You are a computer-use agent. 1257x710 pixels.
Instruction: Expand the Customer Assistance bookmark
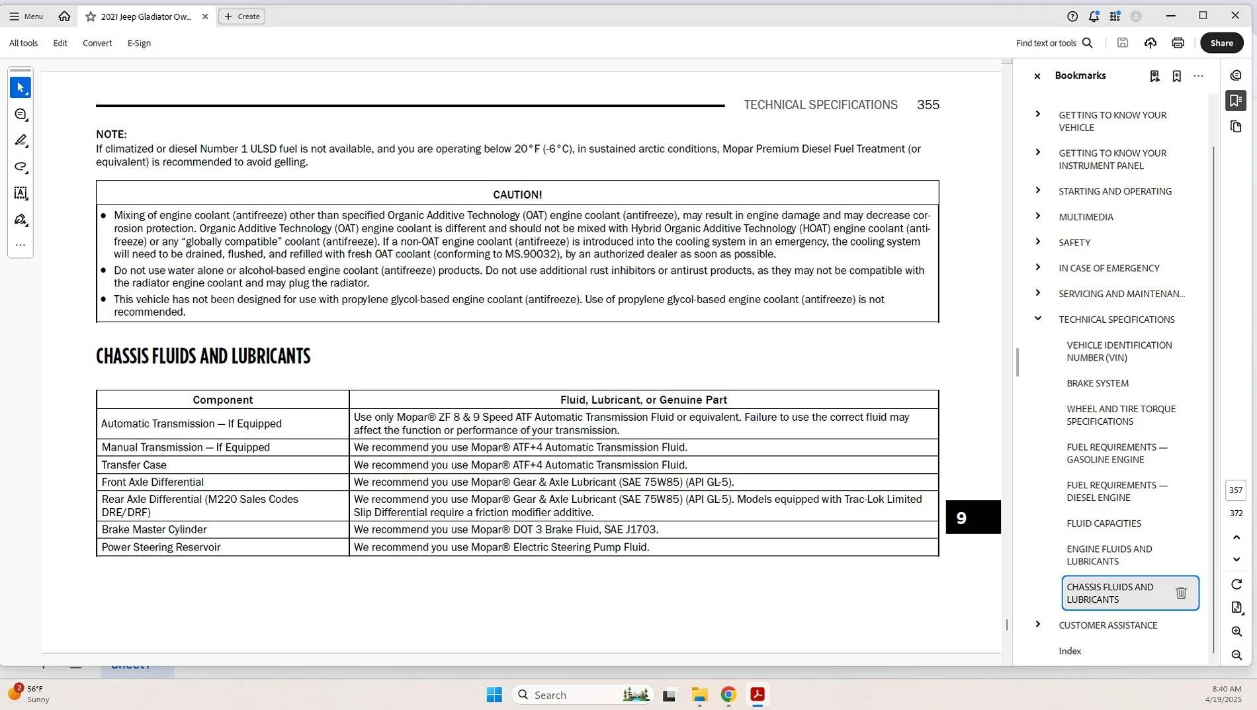(x=1037, y=625)
